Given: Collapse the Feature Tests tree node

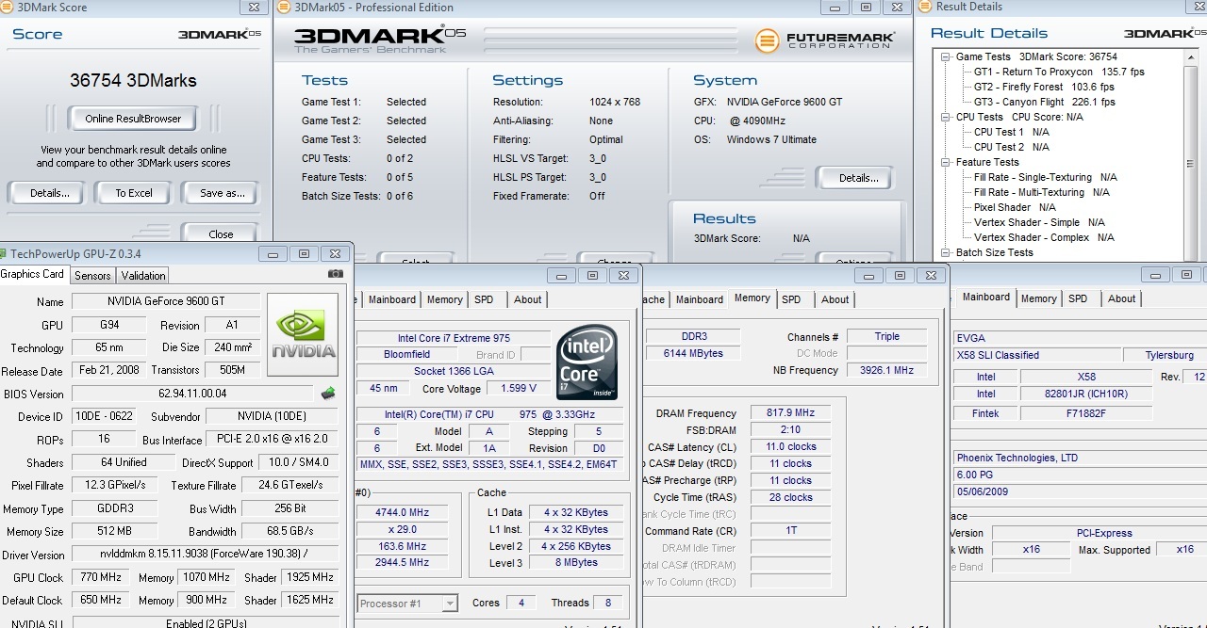Looking at the screenshot, I should tap(946, 162).
